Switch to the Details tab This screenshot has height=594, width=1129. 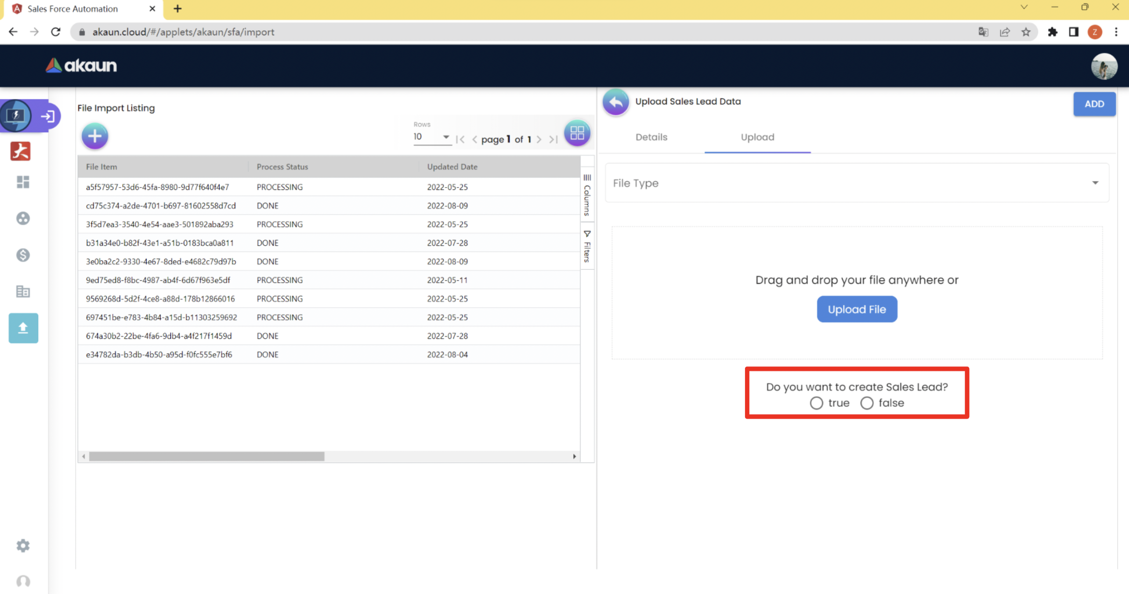651,137
